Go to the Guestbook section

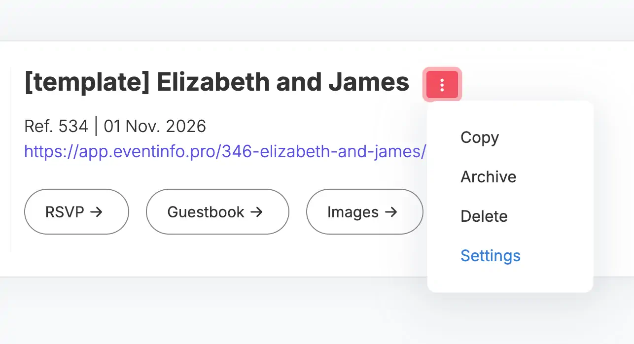pos(217,212)
